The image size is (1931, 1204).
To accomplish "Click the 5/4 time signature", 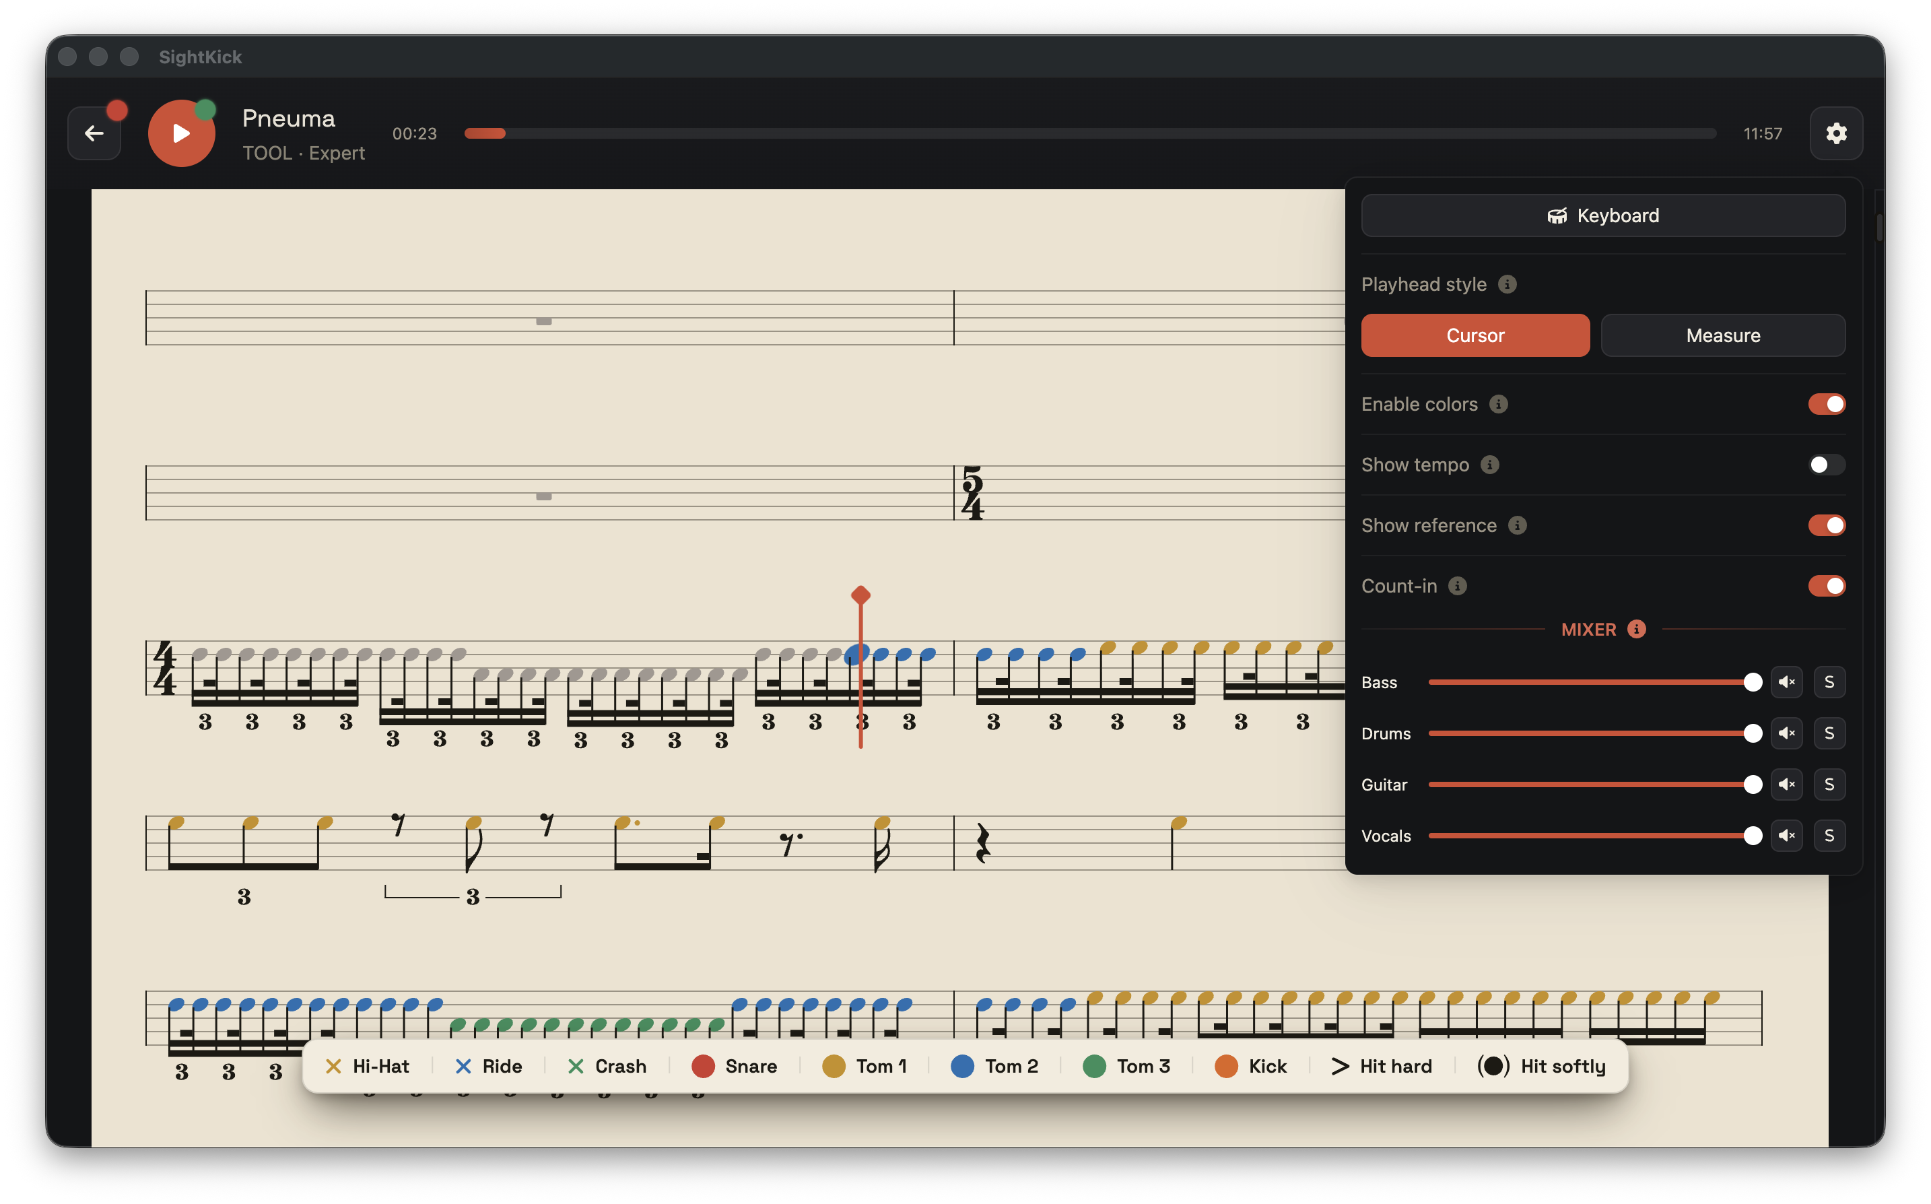I will tap(972, 493).
